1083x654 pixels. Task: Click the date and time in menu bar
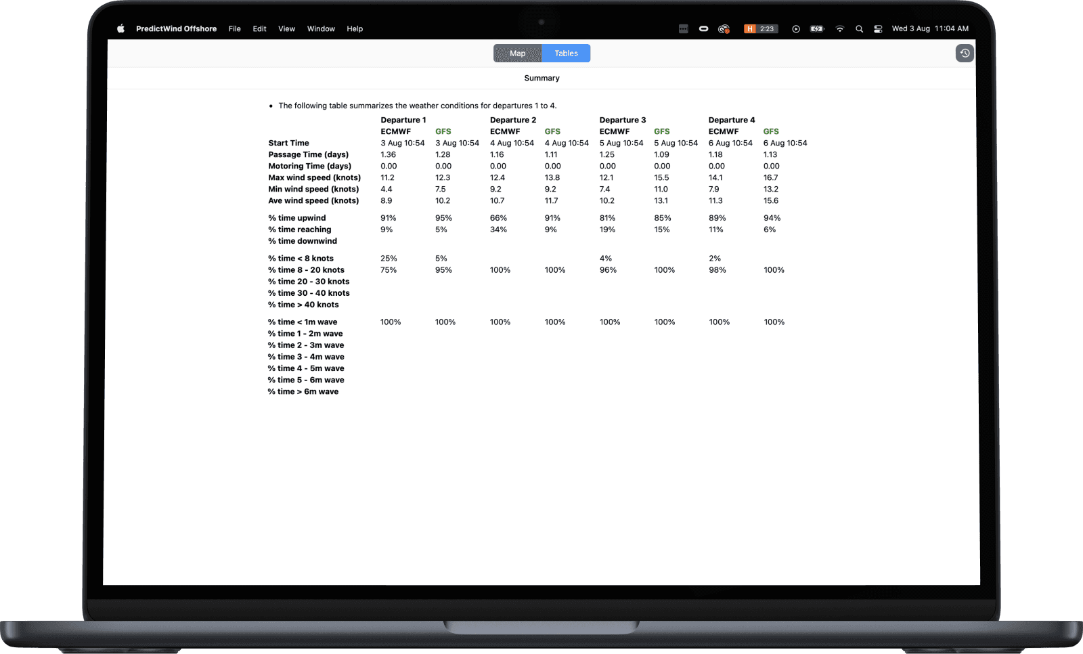[x=930, y=28]
